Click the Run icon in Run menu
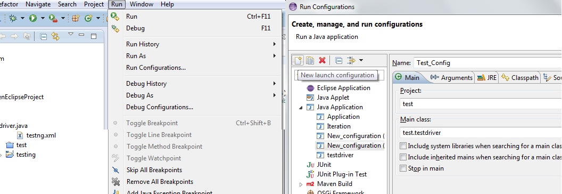562x194 pixels. [115, 17]
